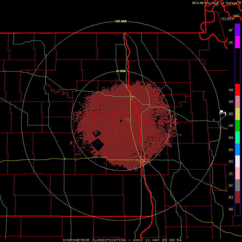Click the "HA" legend label
The image size is (242, 242).
coord(231,90)
